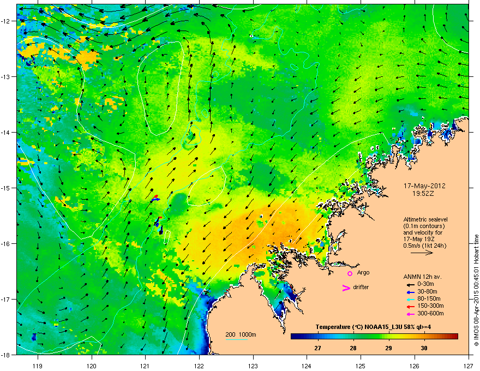This screenshot has height=371, width=480.
Task: Click the '30' colorbar tick value
Action: (x=424, y=348)
